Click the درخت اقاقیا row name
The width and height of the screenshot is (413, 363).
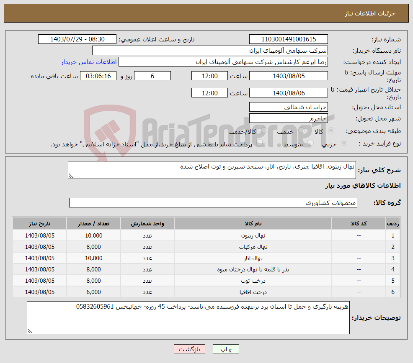pyautogui.click(x=253, y=292)
